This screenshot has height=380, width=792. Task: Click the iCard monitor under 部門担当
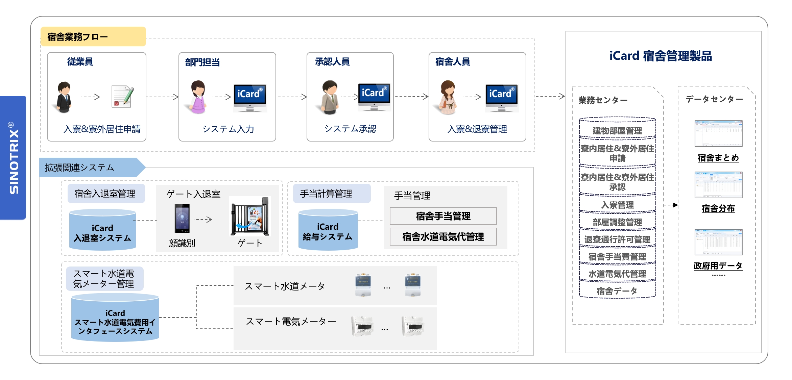pyautogui.click(x=250, y=98)
